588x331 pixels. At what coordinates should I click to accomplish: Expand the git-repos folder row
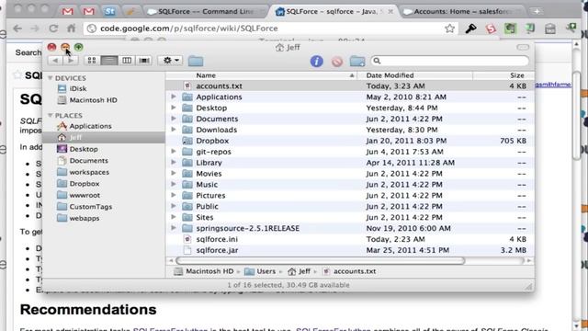[x=174, y=152]
